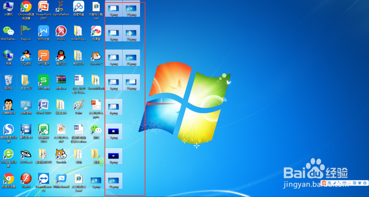Select the 8.png image thumbnail
This screenshot has width=369, height=197.
pos(114,156)
